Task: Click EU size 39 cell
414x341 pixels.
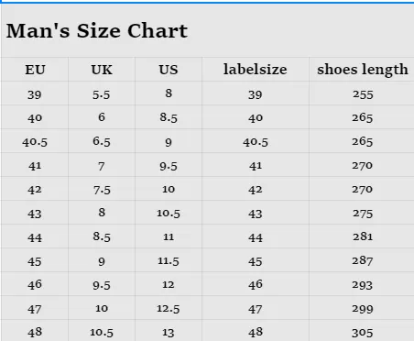Action: (x=35, y=93)
